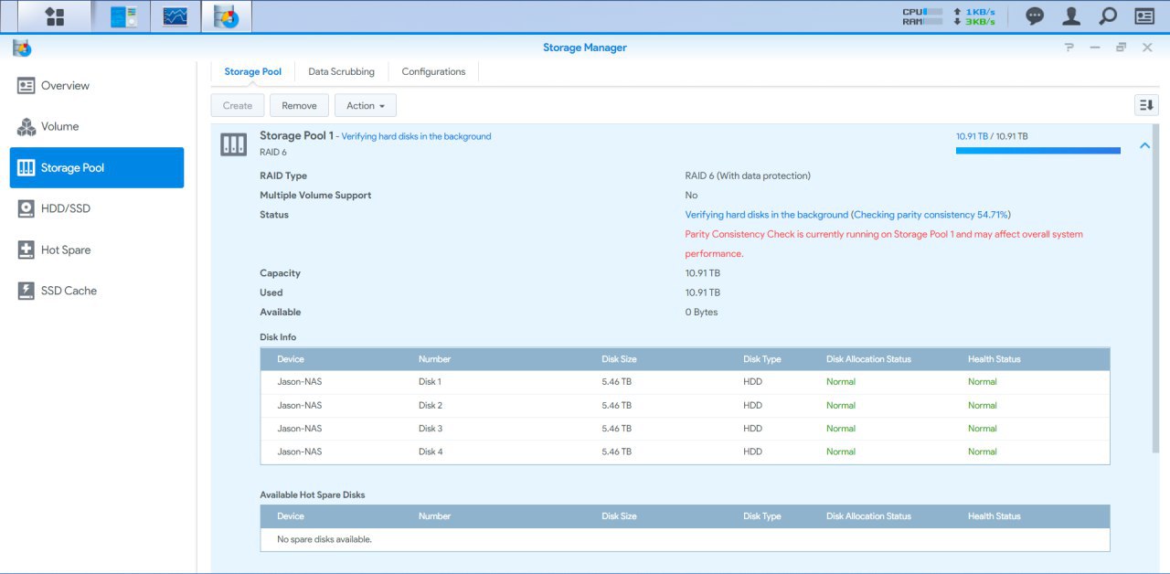This screenshot has height=574, width=1170.
Task: Go to the Volume section
Action: (59, 126)
